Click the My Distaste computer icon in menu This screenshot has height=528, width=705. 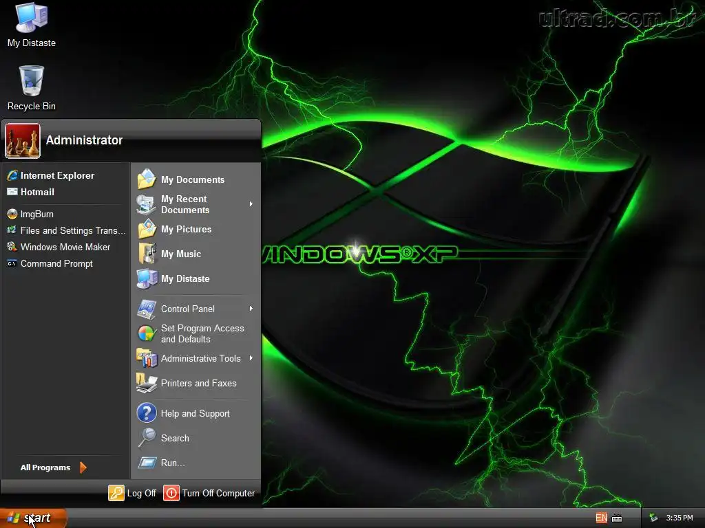point(147,278)
